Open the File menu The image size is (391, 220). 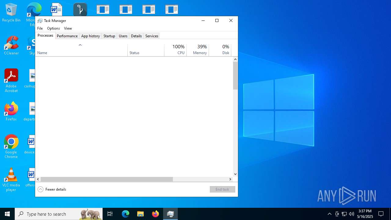click(x=40, y=28)
